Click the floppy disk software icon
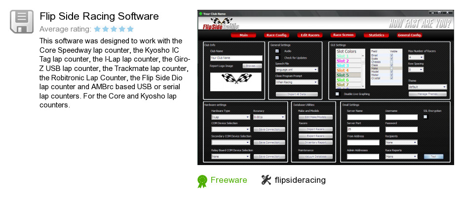The height and width of the screenshot is (203, 464). (x=21, y=21)
